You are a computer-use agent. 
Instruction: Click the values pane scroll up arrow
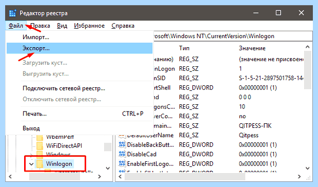click(x=308, y=47)
